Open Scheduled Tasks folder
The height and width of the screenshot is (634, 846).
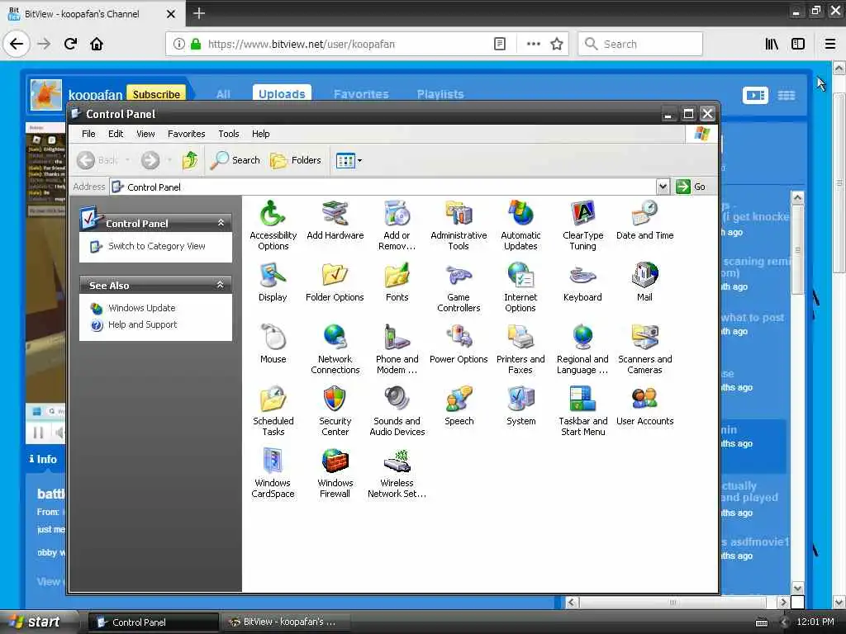coord(273,411)
